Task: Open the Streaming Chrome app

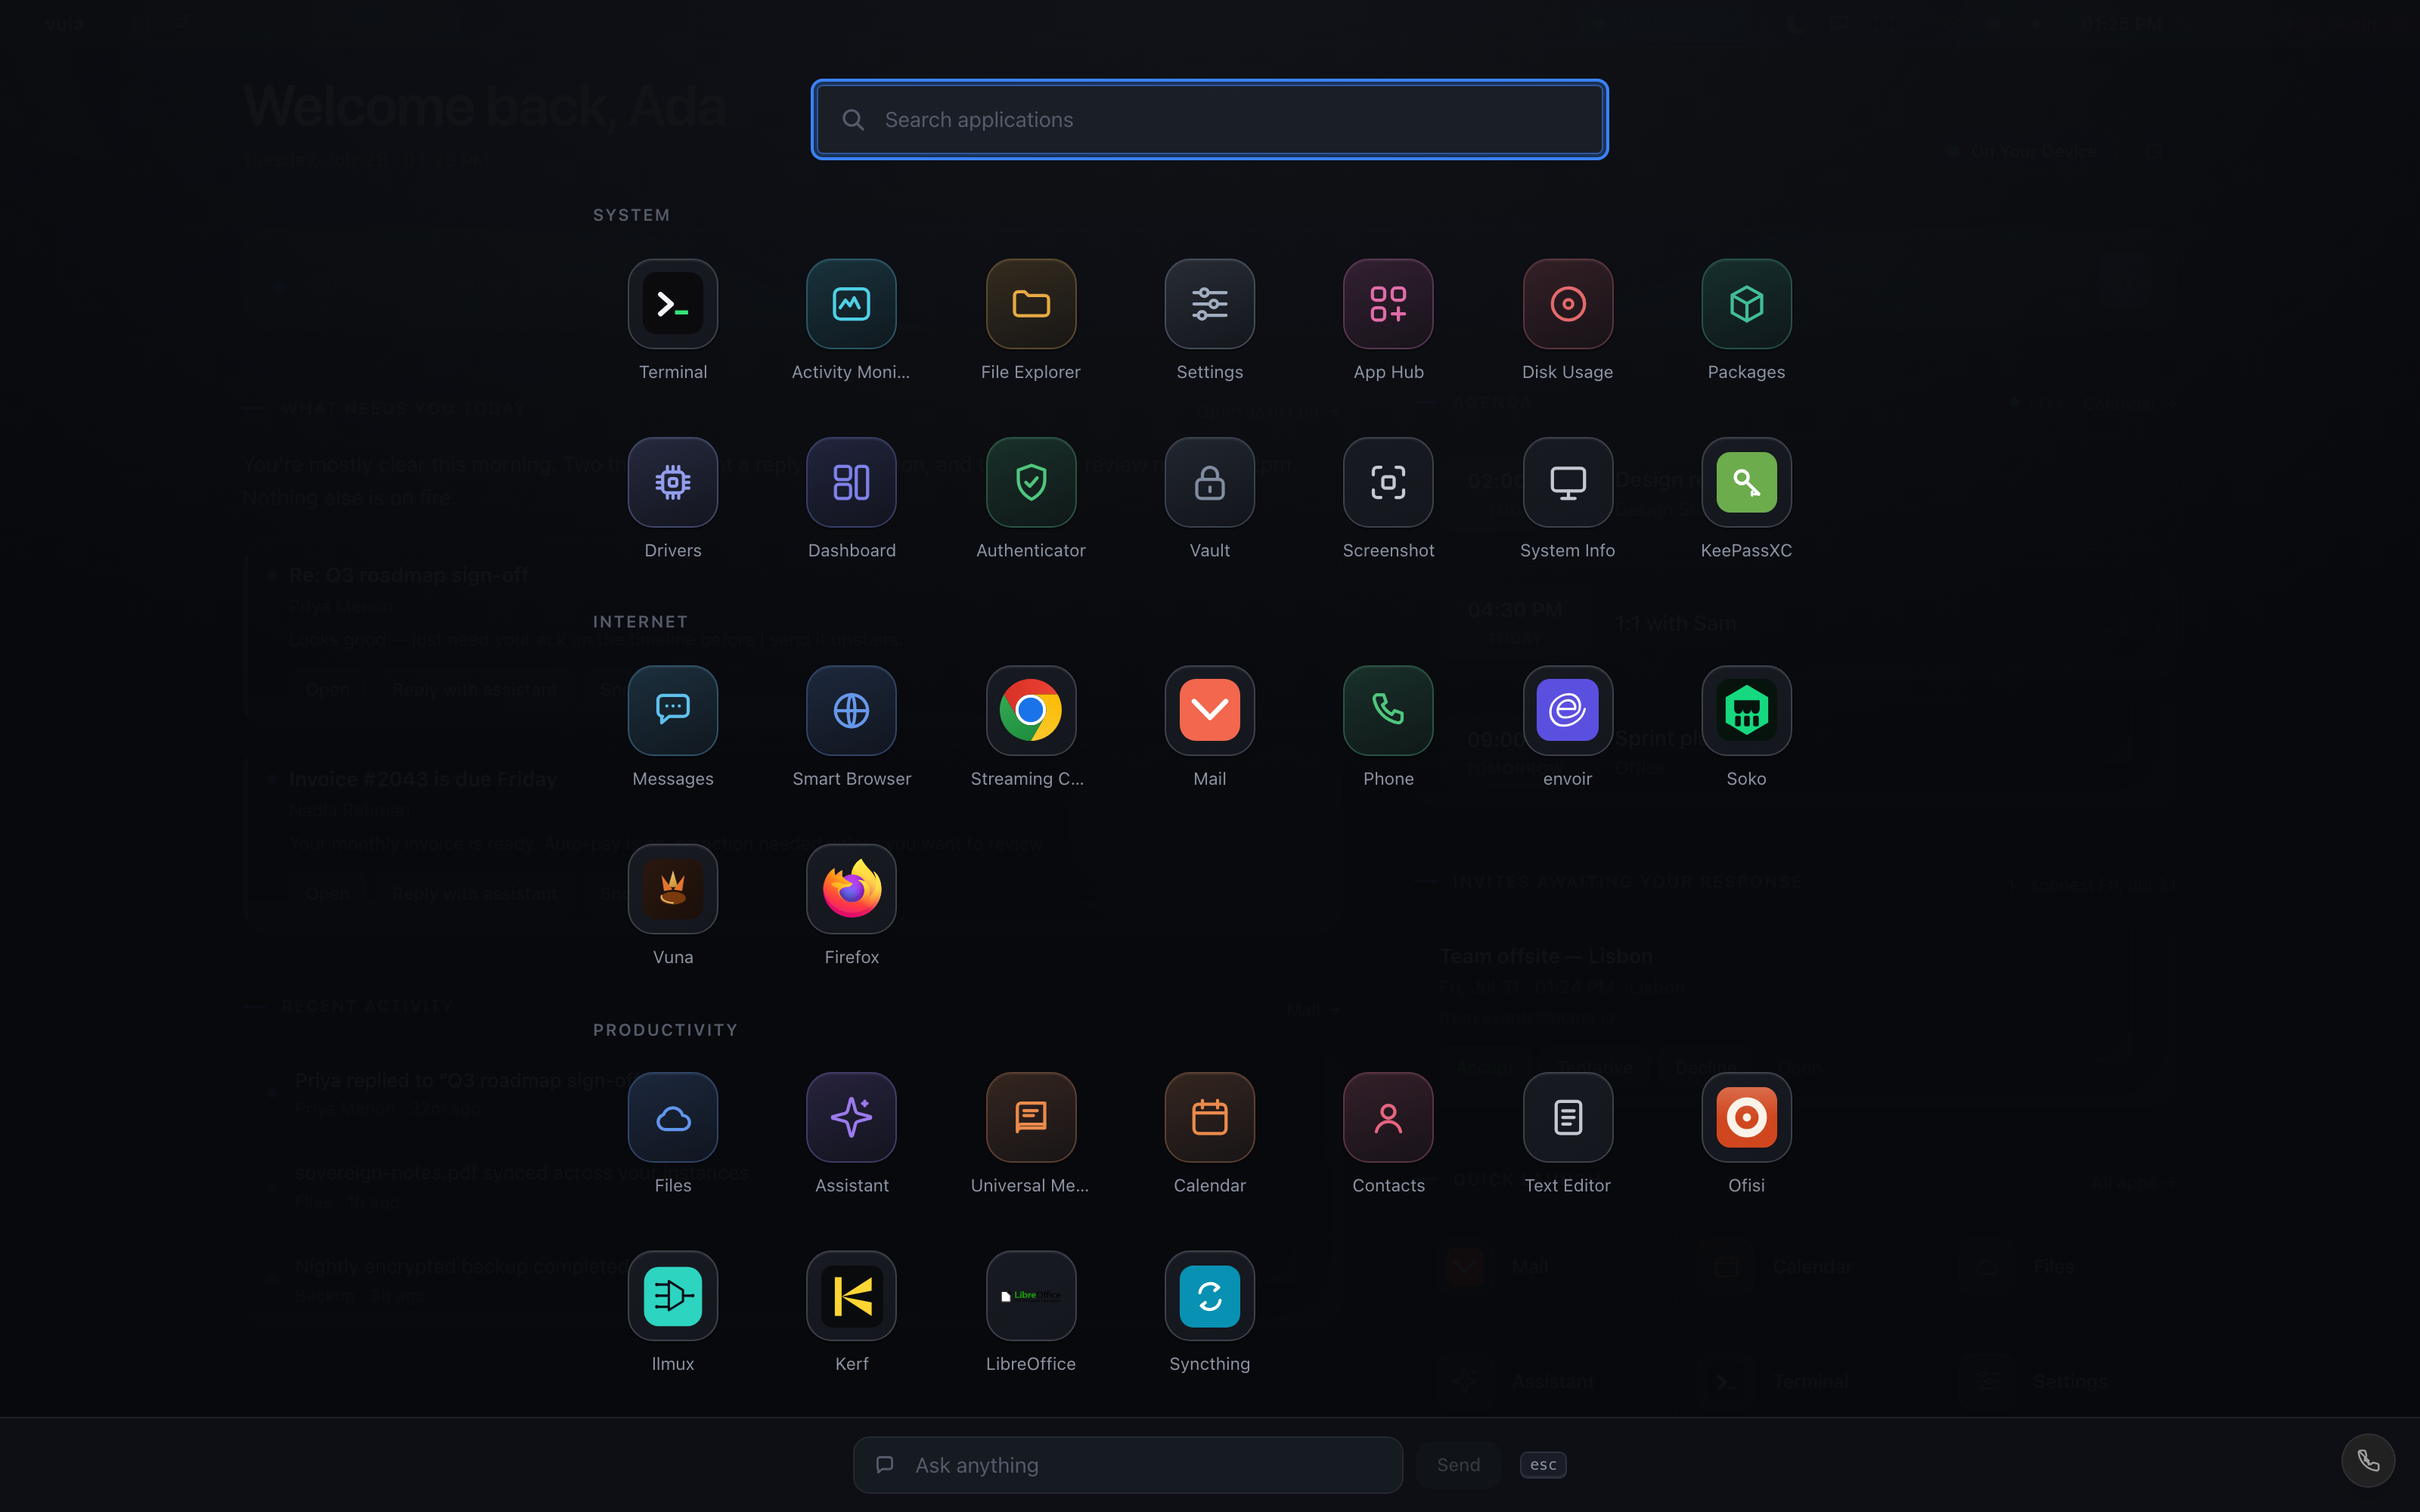Action: click(1030, 710)
